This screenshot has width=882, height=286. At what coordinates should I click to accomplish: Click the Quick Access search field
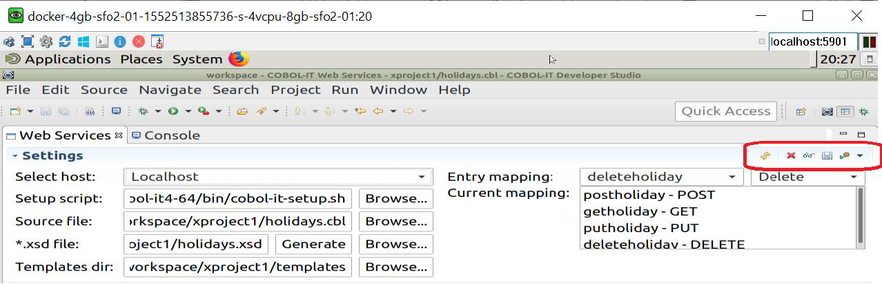coord(725,111)
